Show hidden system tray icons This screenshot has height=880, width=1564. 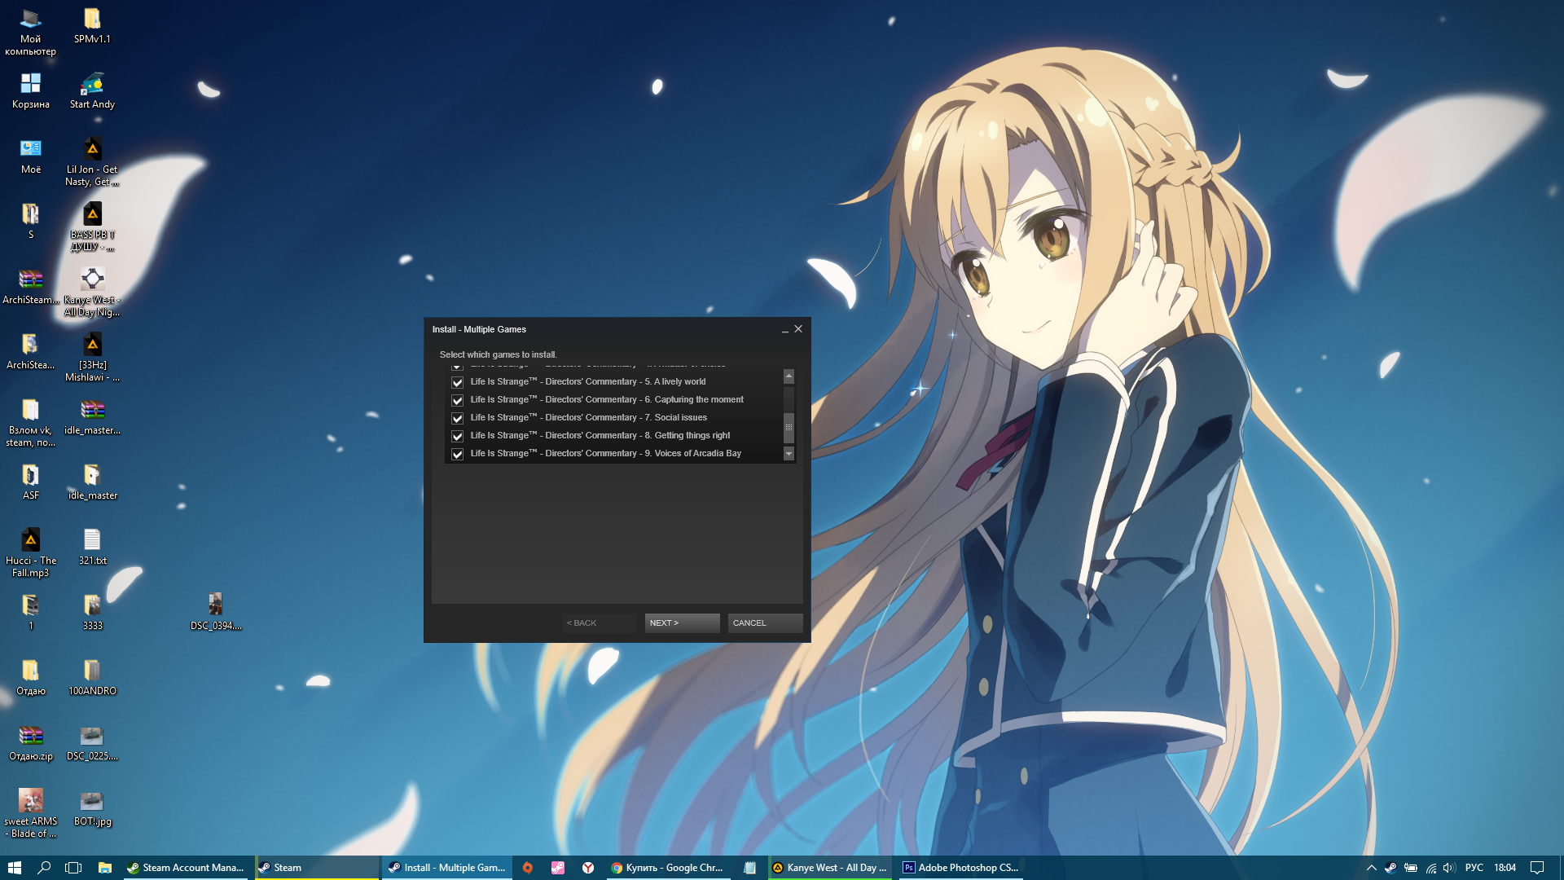point(1371,868)
